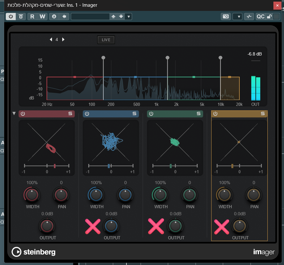
Task: Click the blue band PAN knob
Action: click(x=125, y=195)
